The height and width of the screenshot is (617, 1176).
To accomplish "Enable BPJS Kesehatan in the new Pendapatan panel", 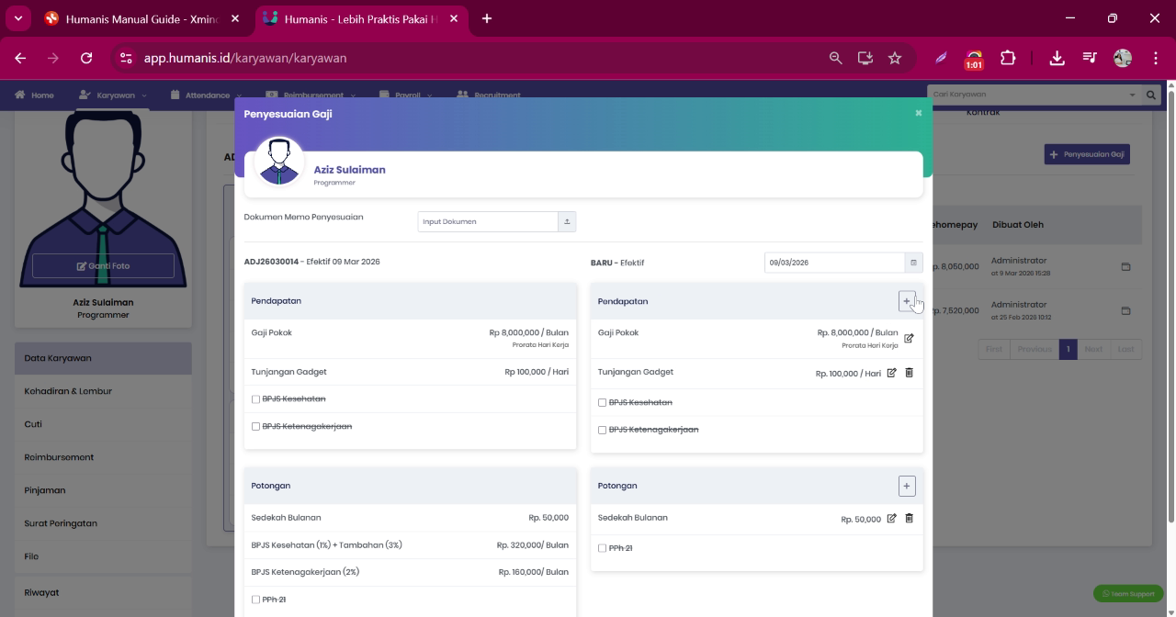I will click(602, 403).
